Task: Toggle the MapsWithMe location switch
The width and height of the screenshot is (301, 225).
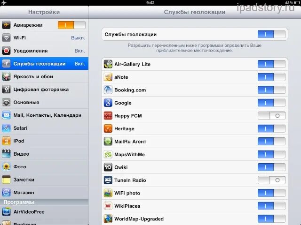Action: (x=271, y=154)
